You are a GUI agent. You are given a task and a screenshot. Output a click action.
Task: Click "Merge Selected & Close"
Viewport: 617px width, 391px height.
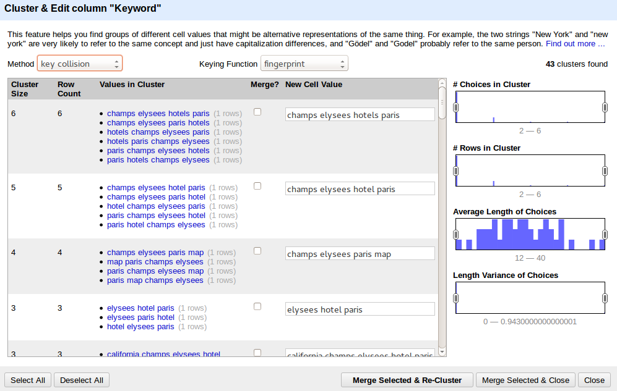tap(525, 380)
